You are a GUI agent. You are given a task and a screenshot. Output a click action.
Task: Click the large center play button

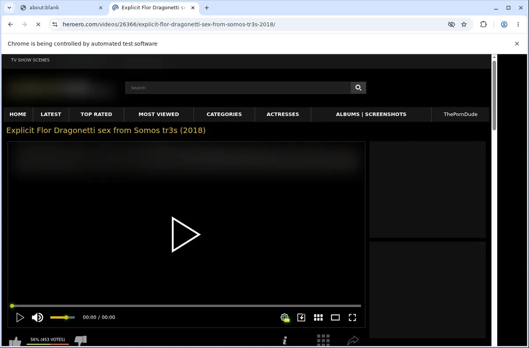[x=186, y=234]
